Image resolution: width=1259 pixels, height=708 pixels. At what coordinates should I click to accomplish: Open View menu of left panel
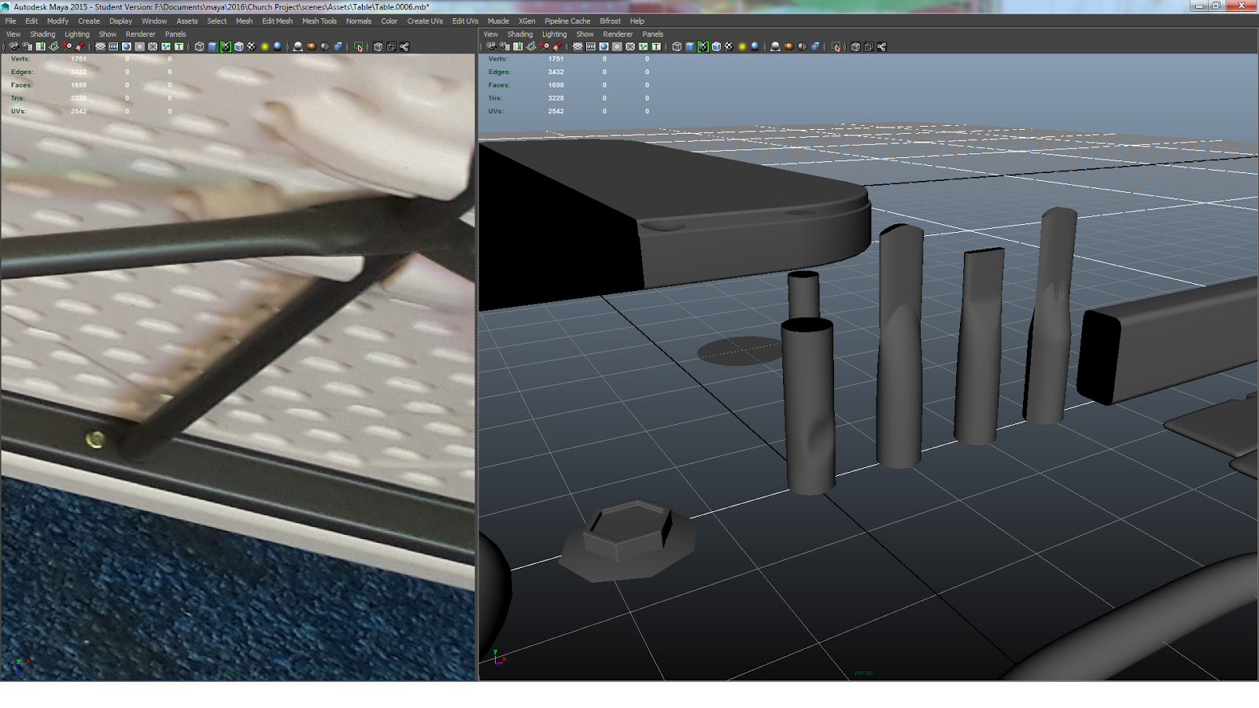pos(13,35)
